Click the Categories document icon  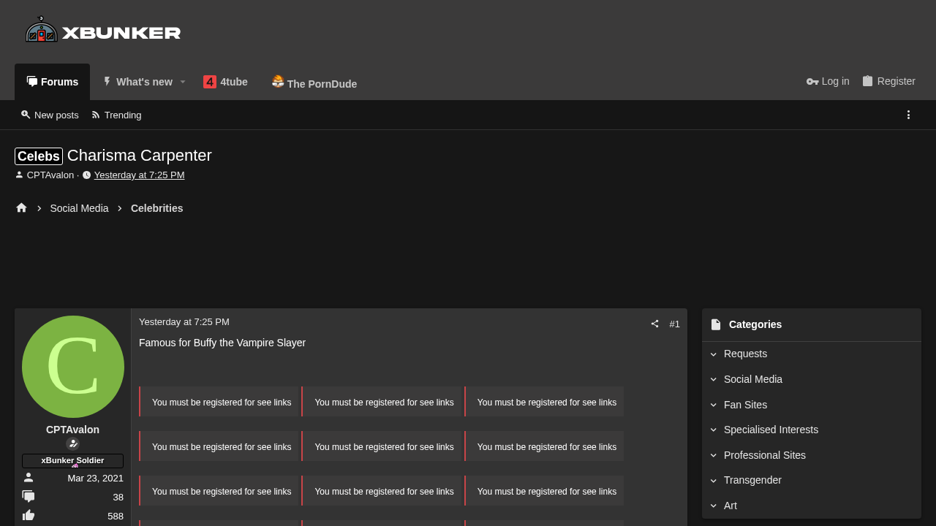tap(716, 324)
